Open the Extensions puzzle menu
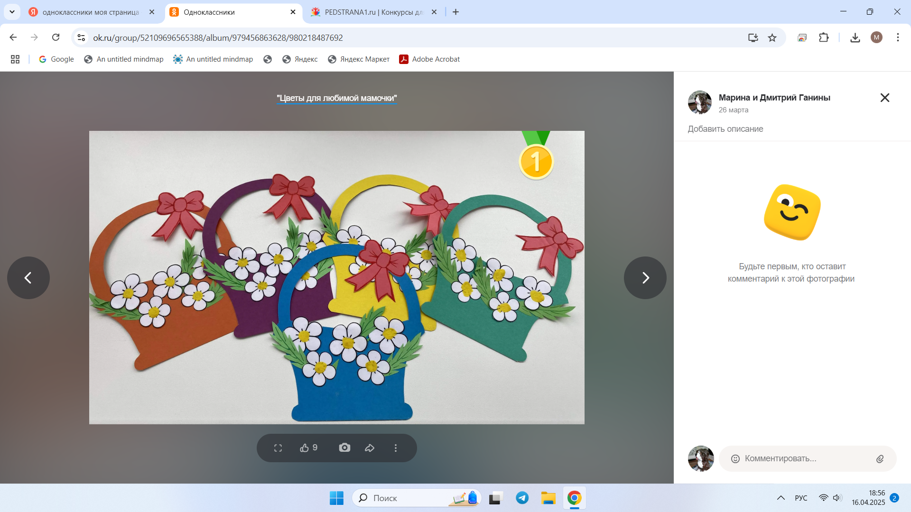Image resolution: width=911 pixels, height=512 pixels. tap(824, 37)
